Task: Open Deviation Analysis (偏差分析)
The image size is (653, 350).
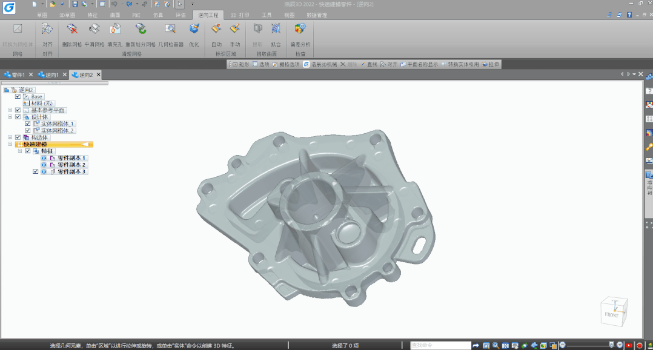Action: point(300,35)
